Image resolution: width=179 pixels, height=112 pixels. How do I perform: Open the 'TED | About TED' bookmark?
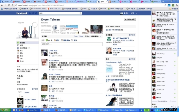[54, 9]
